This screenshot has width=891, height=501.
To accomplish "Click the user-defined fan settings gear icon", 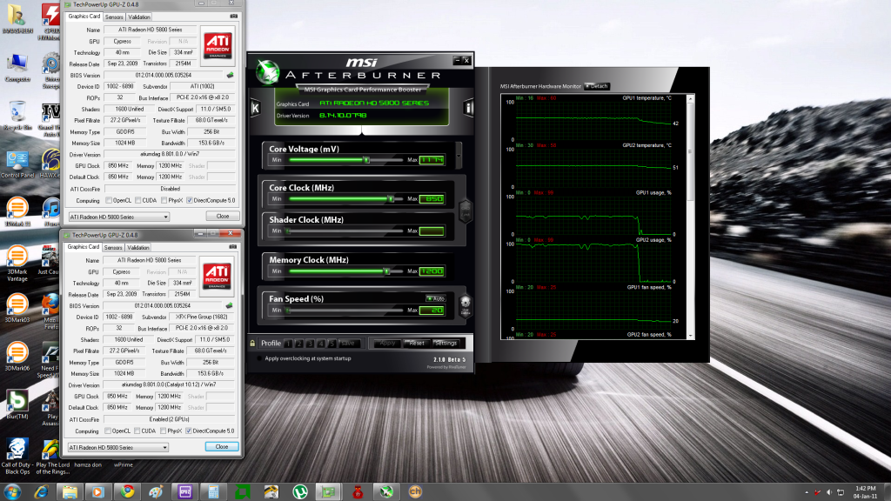I will [x=465, y=305].
